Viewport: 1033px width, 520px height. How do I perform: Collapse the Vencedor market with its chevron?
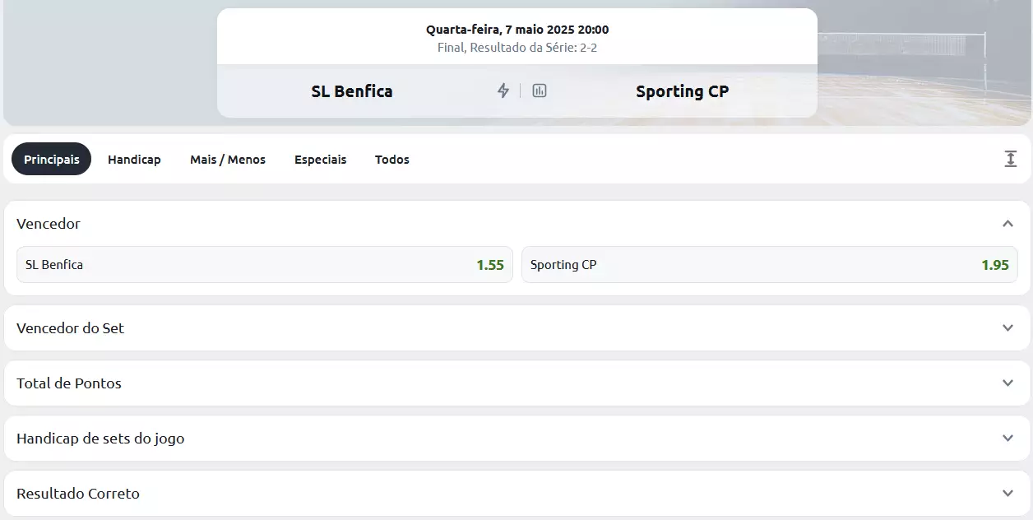tap(1008, 223)
